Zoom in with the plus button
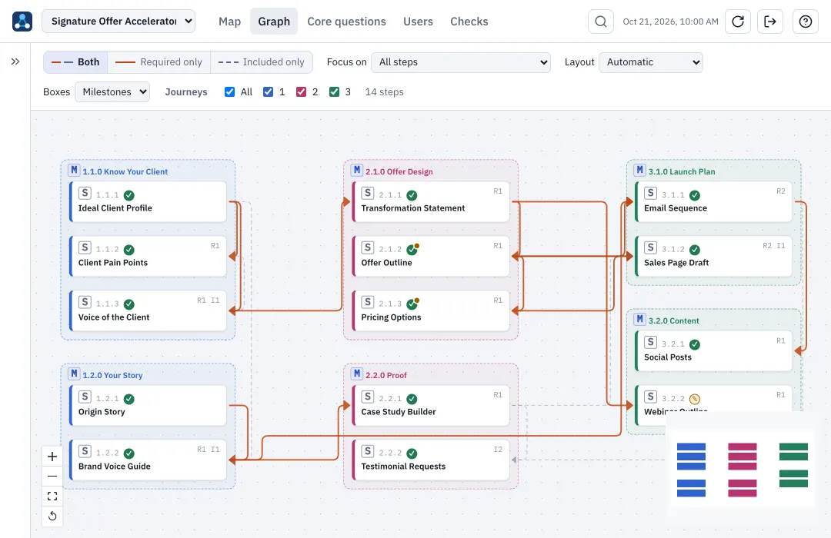Screen dimensions: 831x538 click(52, 457)
